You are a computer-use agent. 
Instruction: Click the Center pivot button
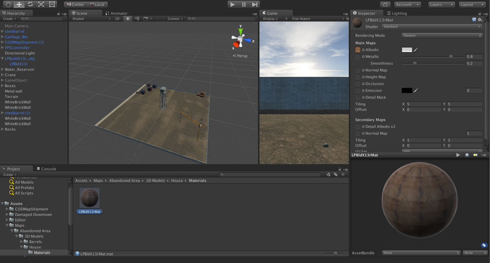74,4
